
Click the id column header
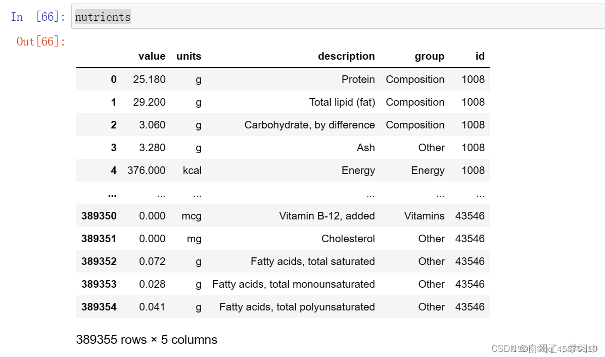(x=480, y=56)
